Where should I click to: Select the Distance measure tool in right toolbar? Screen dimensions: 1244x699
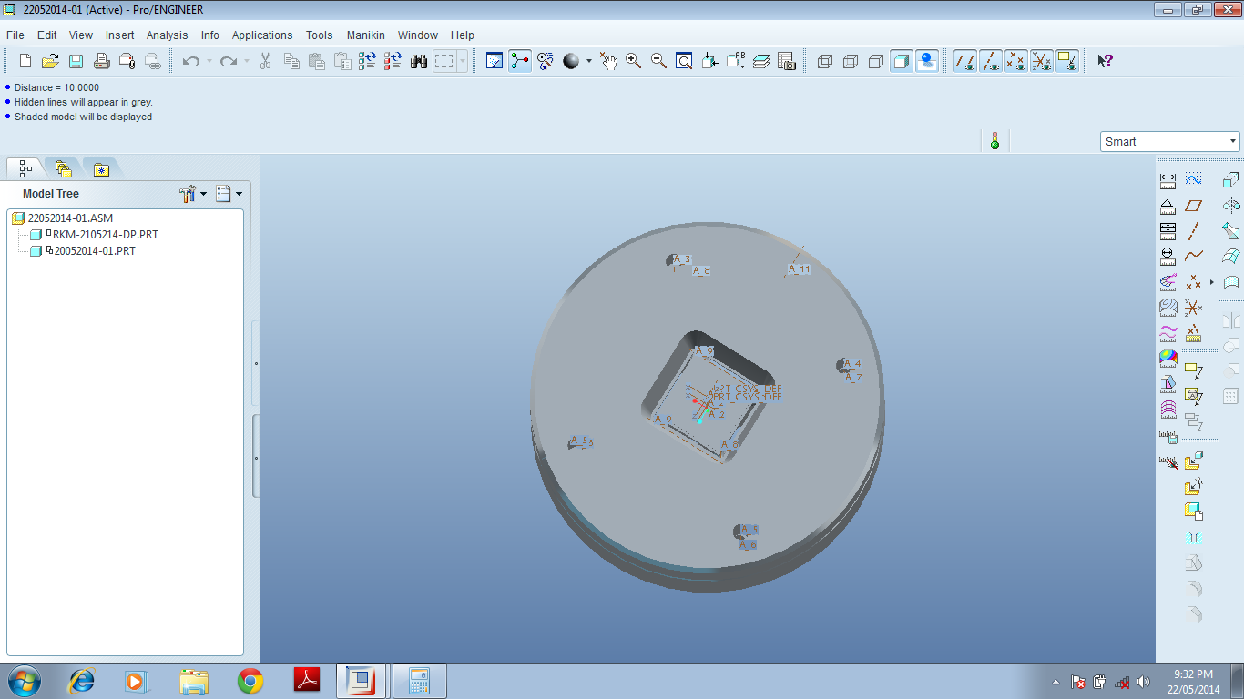[1168, 180]
